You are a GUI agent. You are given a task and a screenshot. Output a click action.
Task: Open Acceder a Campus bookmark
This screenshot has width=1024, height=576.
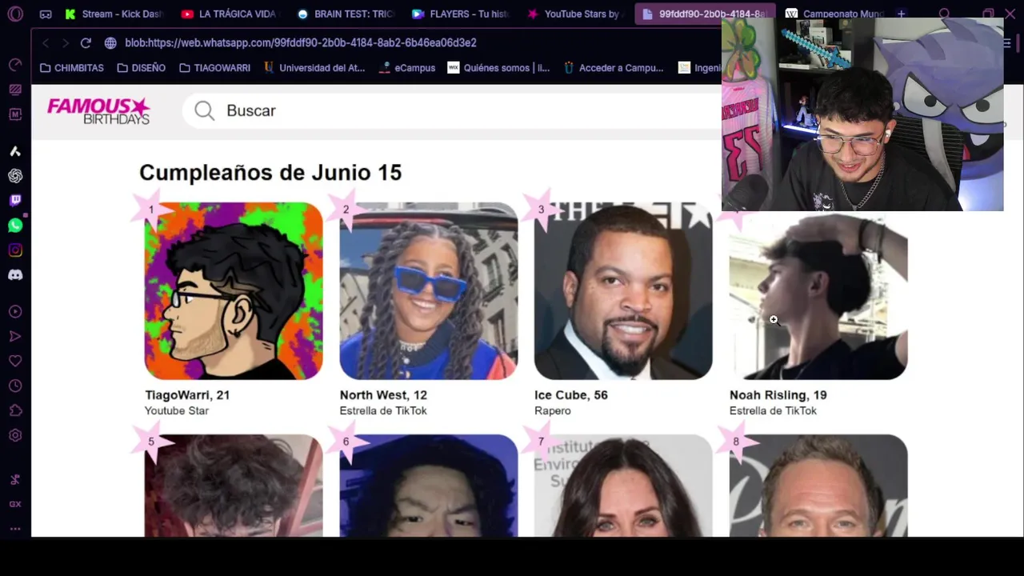[614, 68]
